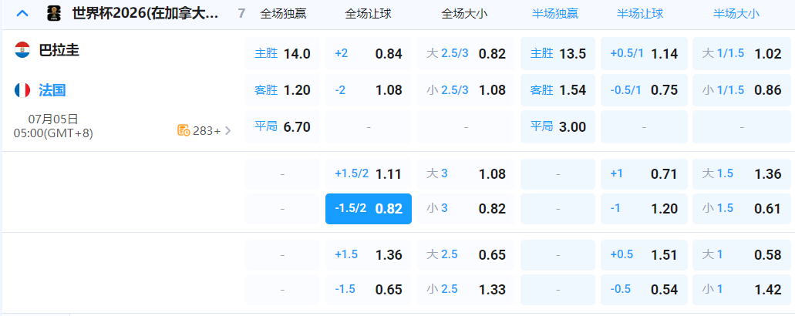795x316 pixels.
Task: Choose 小 2.5/3 at 1.08
Action: (x=466, y=90)
